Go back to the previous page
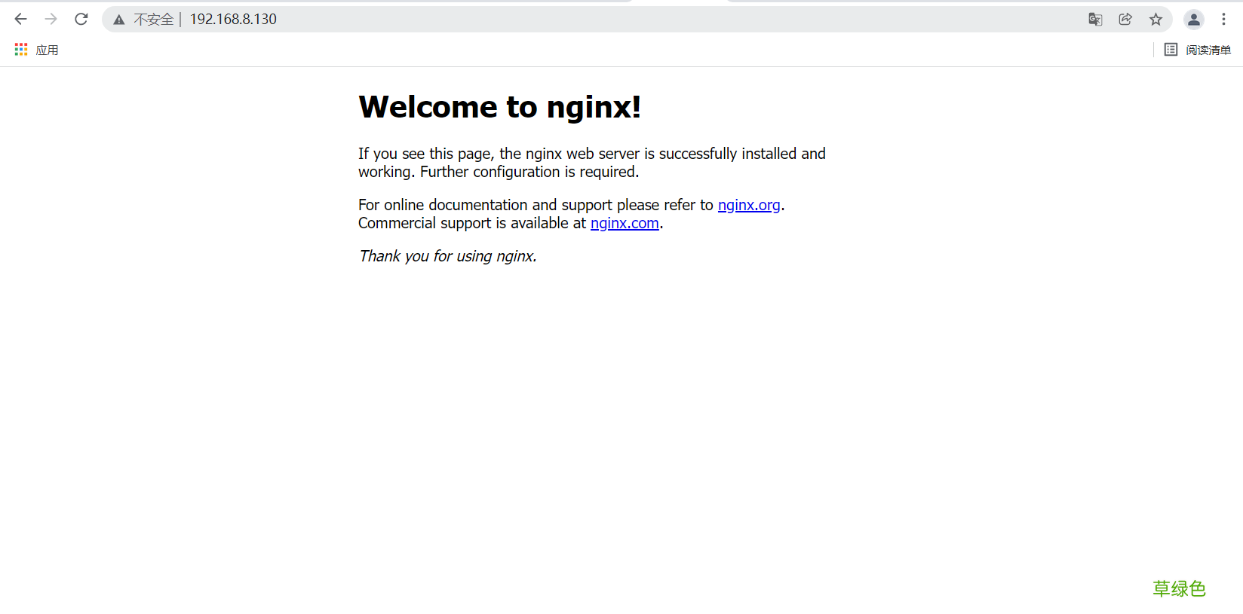This screenshot has height=614, width=1243. coord(21,19)
